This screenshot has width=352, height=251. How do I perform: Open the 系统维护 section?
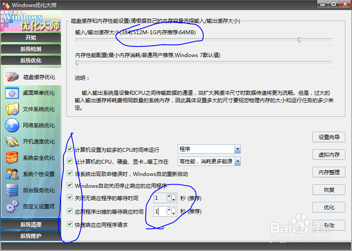31,236
